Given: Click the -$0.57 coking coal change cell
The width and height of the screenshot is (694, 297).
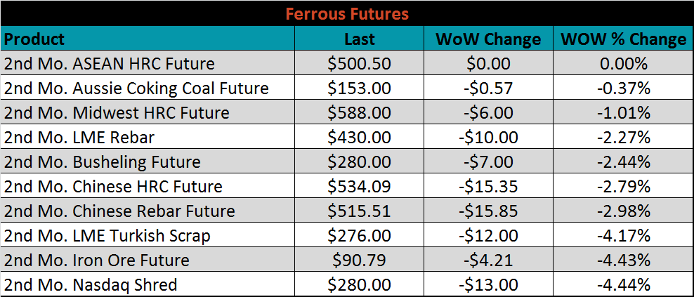Looking at the screenshot, I should (x=488, y=88).
